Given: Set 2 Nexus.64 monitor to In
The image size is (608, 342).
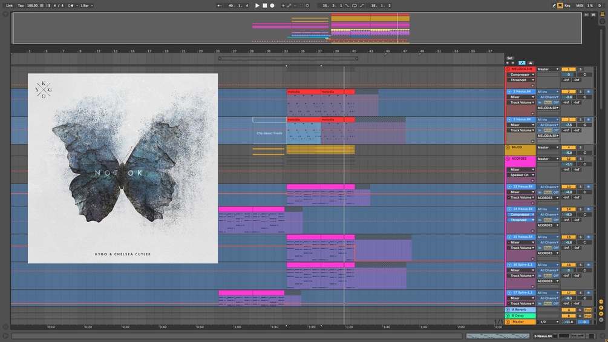Looking at the screenshot, I should pyautogui.click(x=540, y=102).
